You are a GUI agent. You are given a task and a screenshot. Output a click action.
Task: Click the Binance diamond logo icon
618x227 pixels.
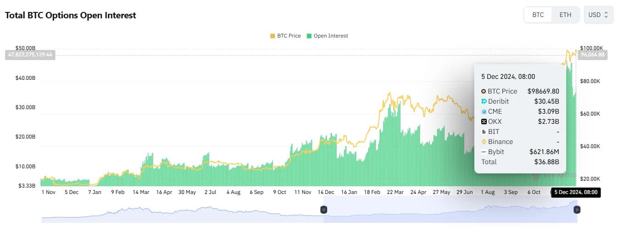[484, 142]
